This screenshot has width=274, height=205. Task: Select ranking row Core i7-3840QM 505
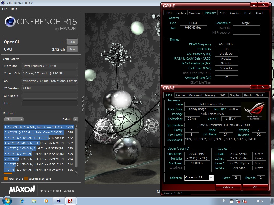[x=39, y=154]
